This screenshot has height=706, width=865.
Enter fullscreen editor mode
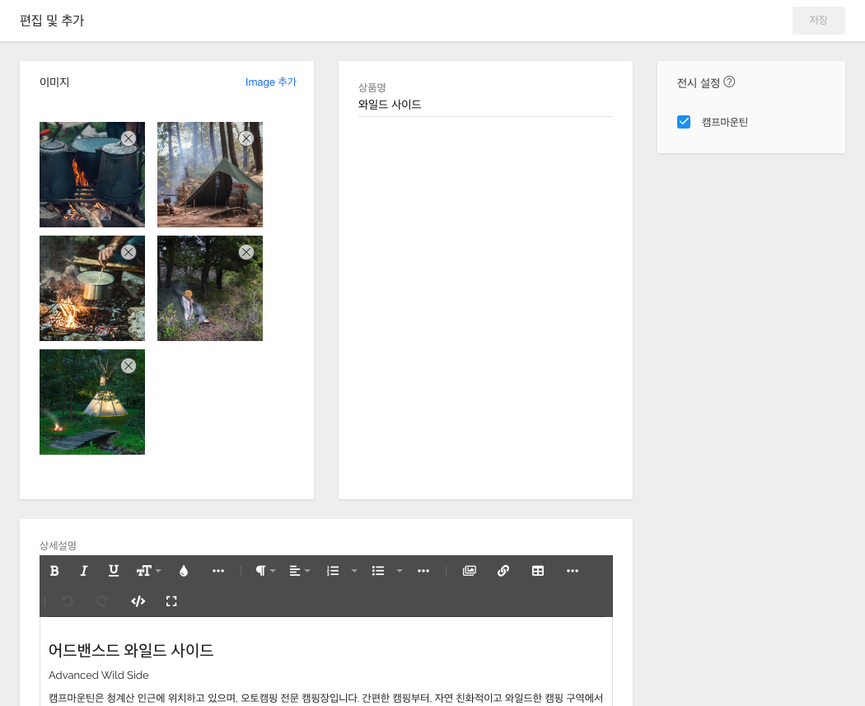[171, 601]
